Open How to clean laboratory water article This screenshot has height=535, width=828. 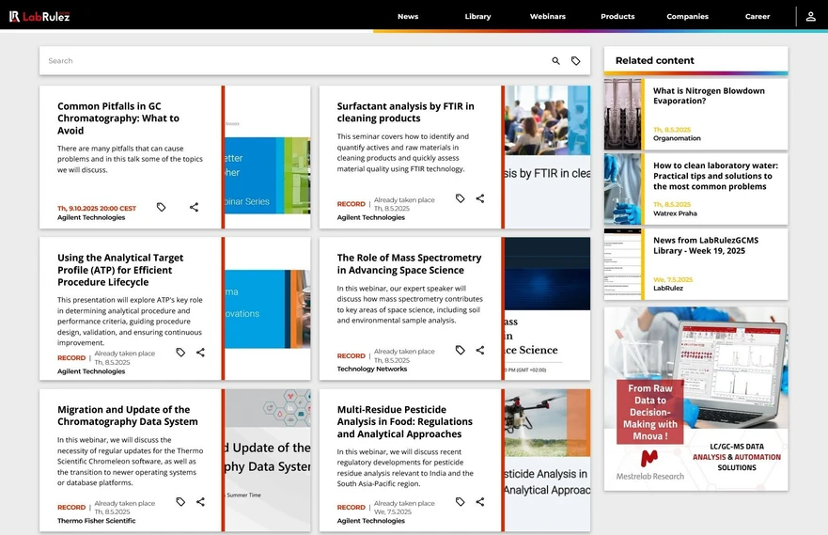(x=715, y=176)
